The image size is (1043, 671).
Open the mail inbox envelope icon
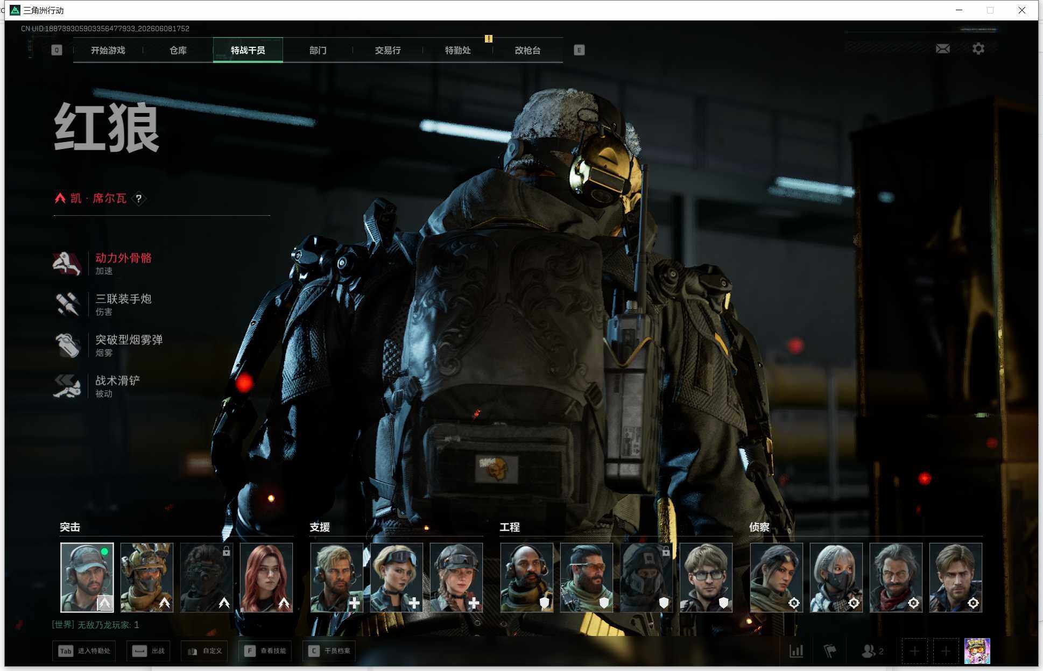coord(942,49)
